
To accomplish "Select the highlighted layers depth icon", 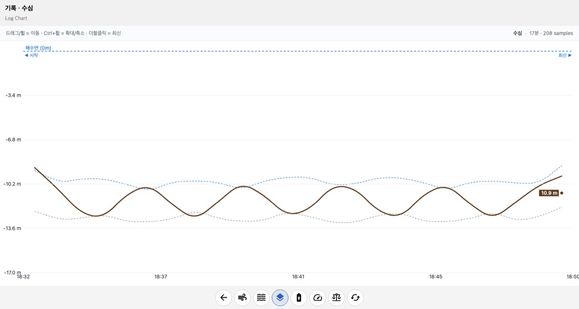I will click(x=280, y=298).
